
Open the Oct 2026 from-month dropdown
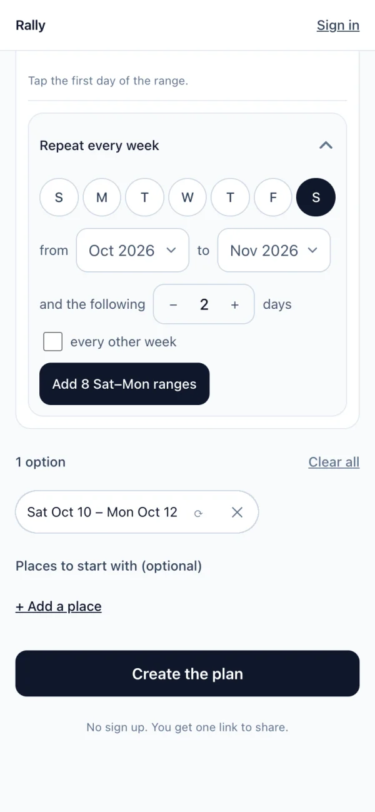point(132,250)
